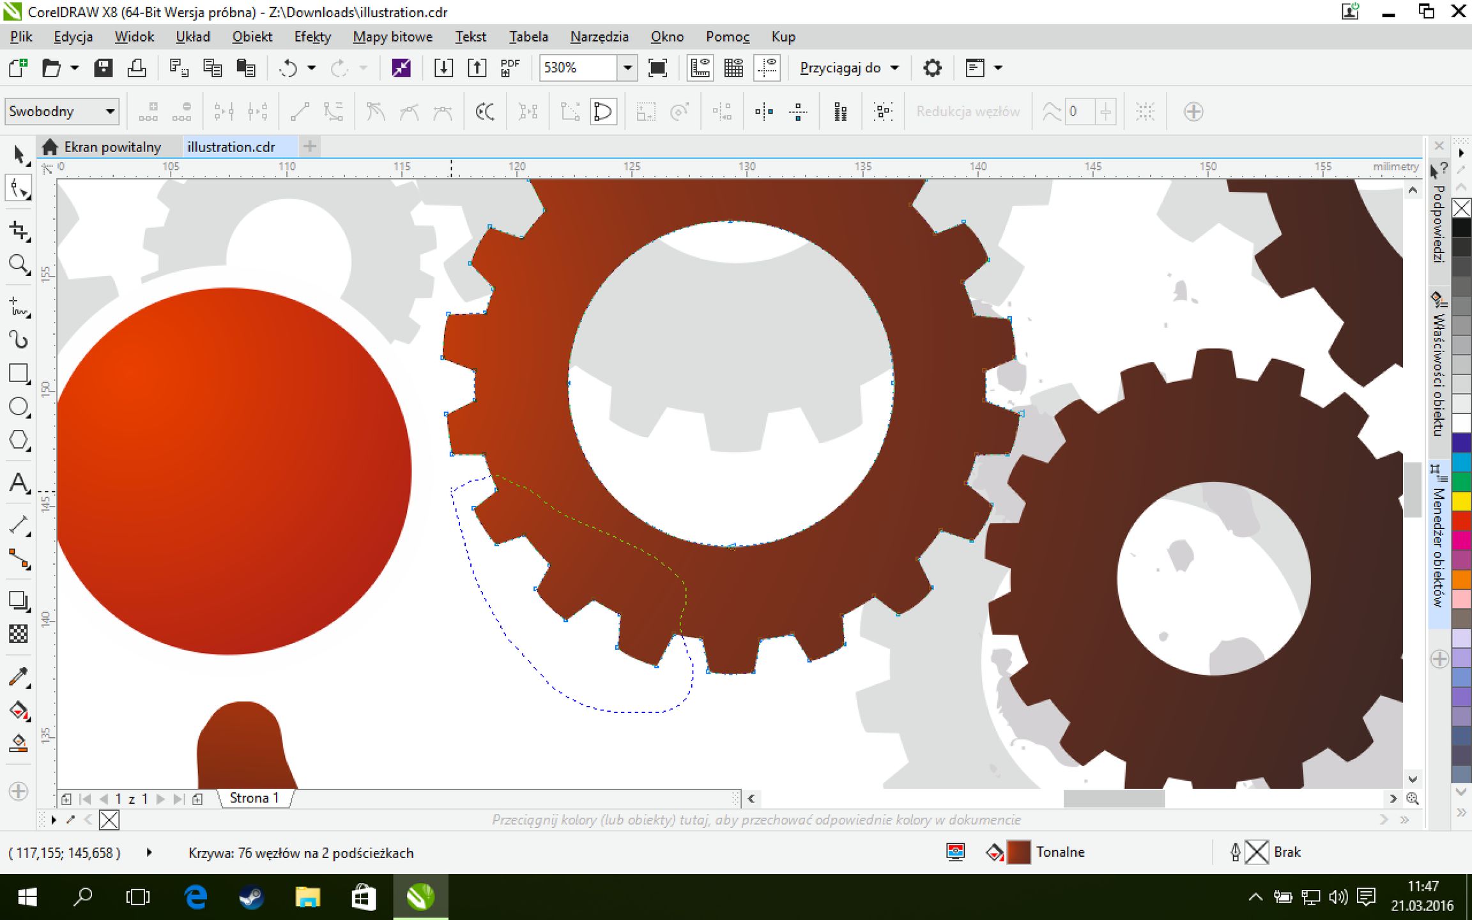The image size is (1472, 920).
Task: Select the Zoom tool in the toolbox
Action: [19, 264]
